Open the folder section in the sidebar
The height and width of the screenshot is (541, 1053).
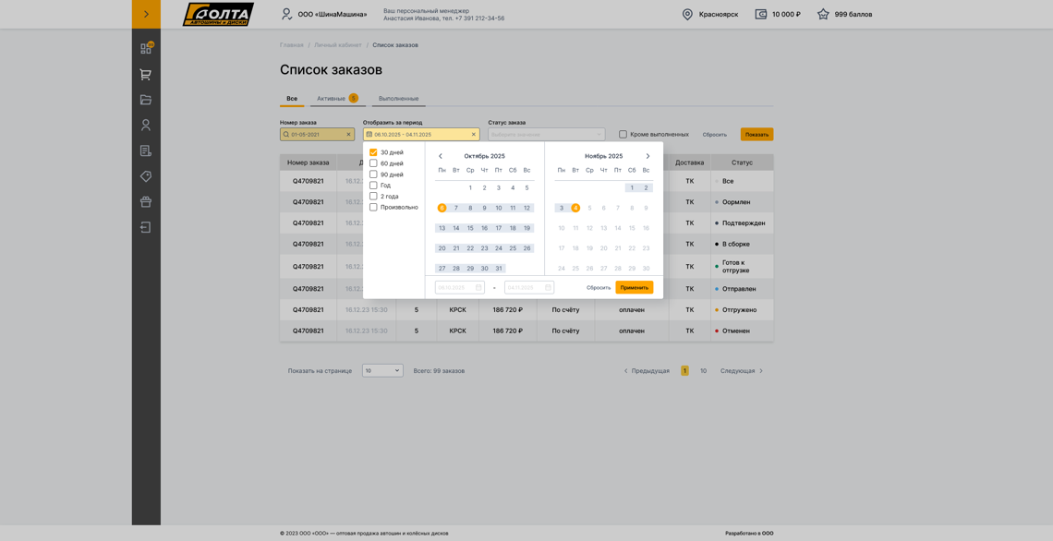pyautogui.click(x=145, y=98)
